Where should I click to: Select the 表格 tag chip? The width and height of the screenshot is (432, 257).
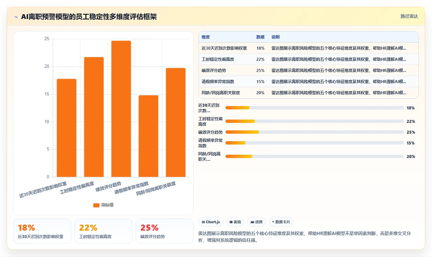click(235, 222)
